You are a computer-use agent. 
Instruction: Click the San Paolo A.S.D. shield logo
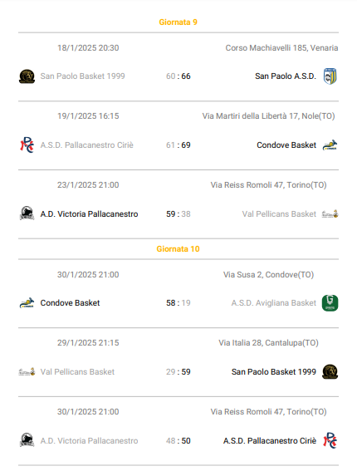[330, 76]
